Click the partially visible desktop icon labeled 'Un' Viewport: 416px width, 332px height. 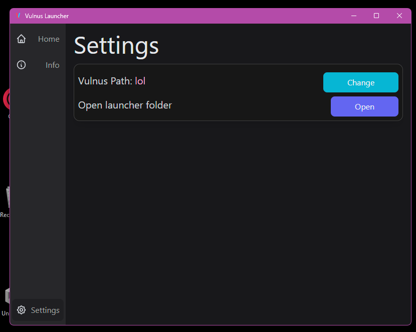[6, 299]
